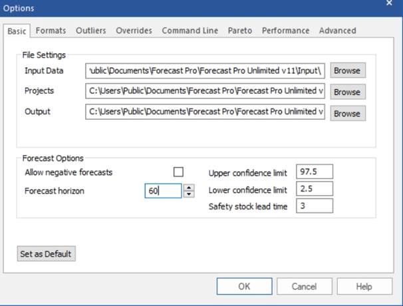This screenshot has width=403, height=306.
Task: Confirm settings with the OK button
Action: point(244,286)
